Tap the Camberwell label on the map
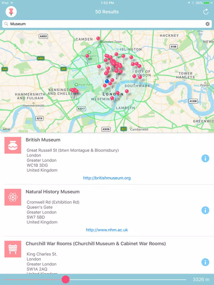This screenshot has height=285, width=214. 139,129
